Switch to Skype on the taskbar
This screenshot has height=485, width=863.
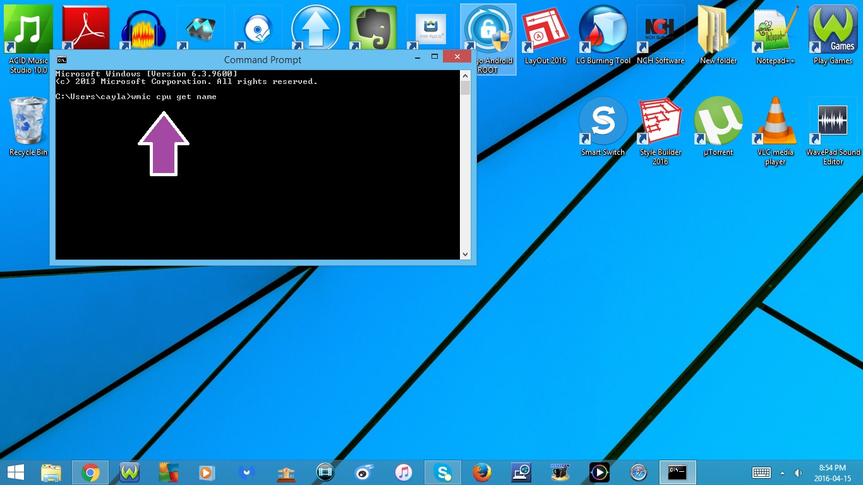[x=443, y=472]
